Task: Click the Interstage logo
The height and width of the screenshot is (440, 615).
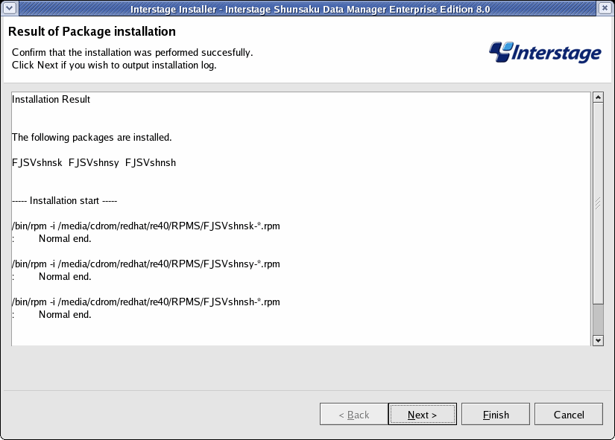Action: (545, 53)
